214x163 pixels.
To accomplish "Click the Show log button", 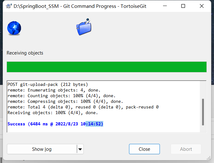I will click(x=42, y=149).
